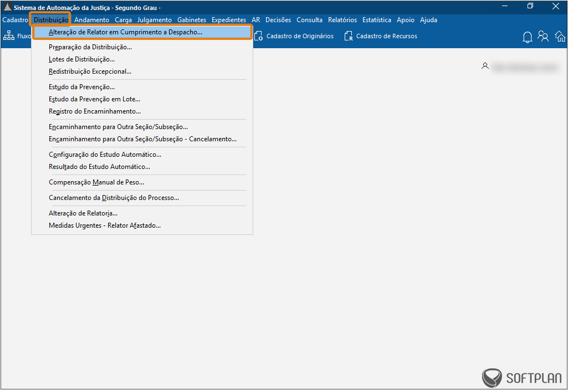The height and width of the screenshot is (390, 568).
Task: Open the AR menu
Action: pos(256,20)
